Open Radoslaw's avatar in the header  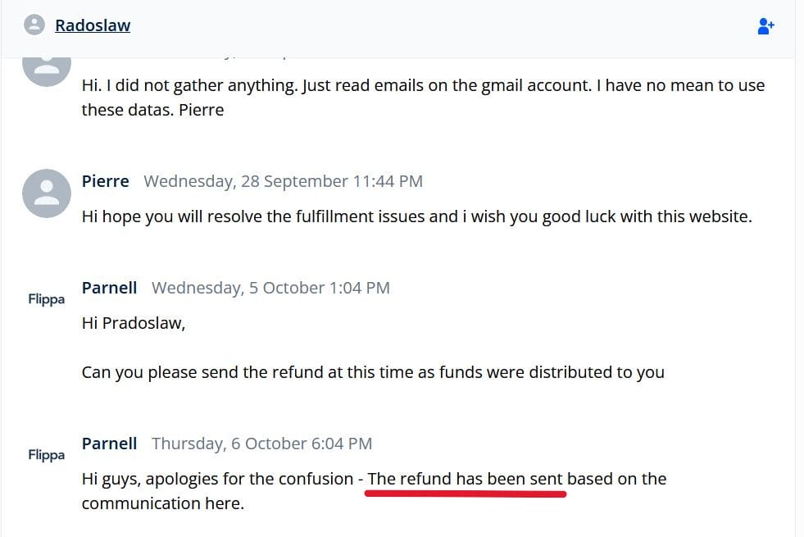[34, 25]
